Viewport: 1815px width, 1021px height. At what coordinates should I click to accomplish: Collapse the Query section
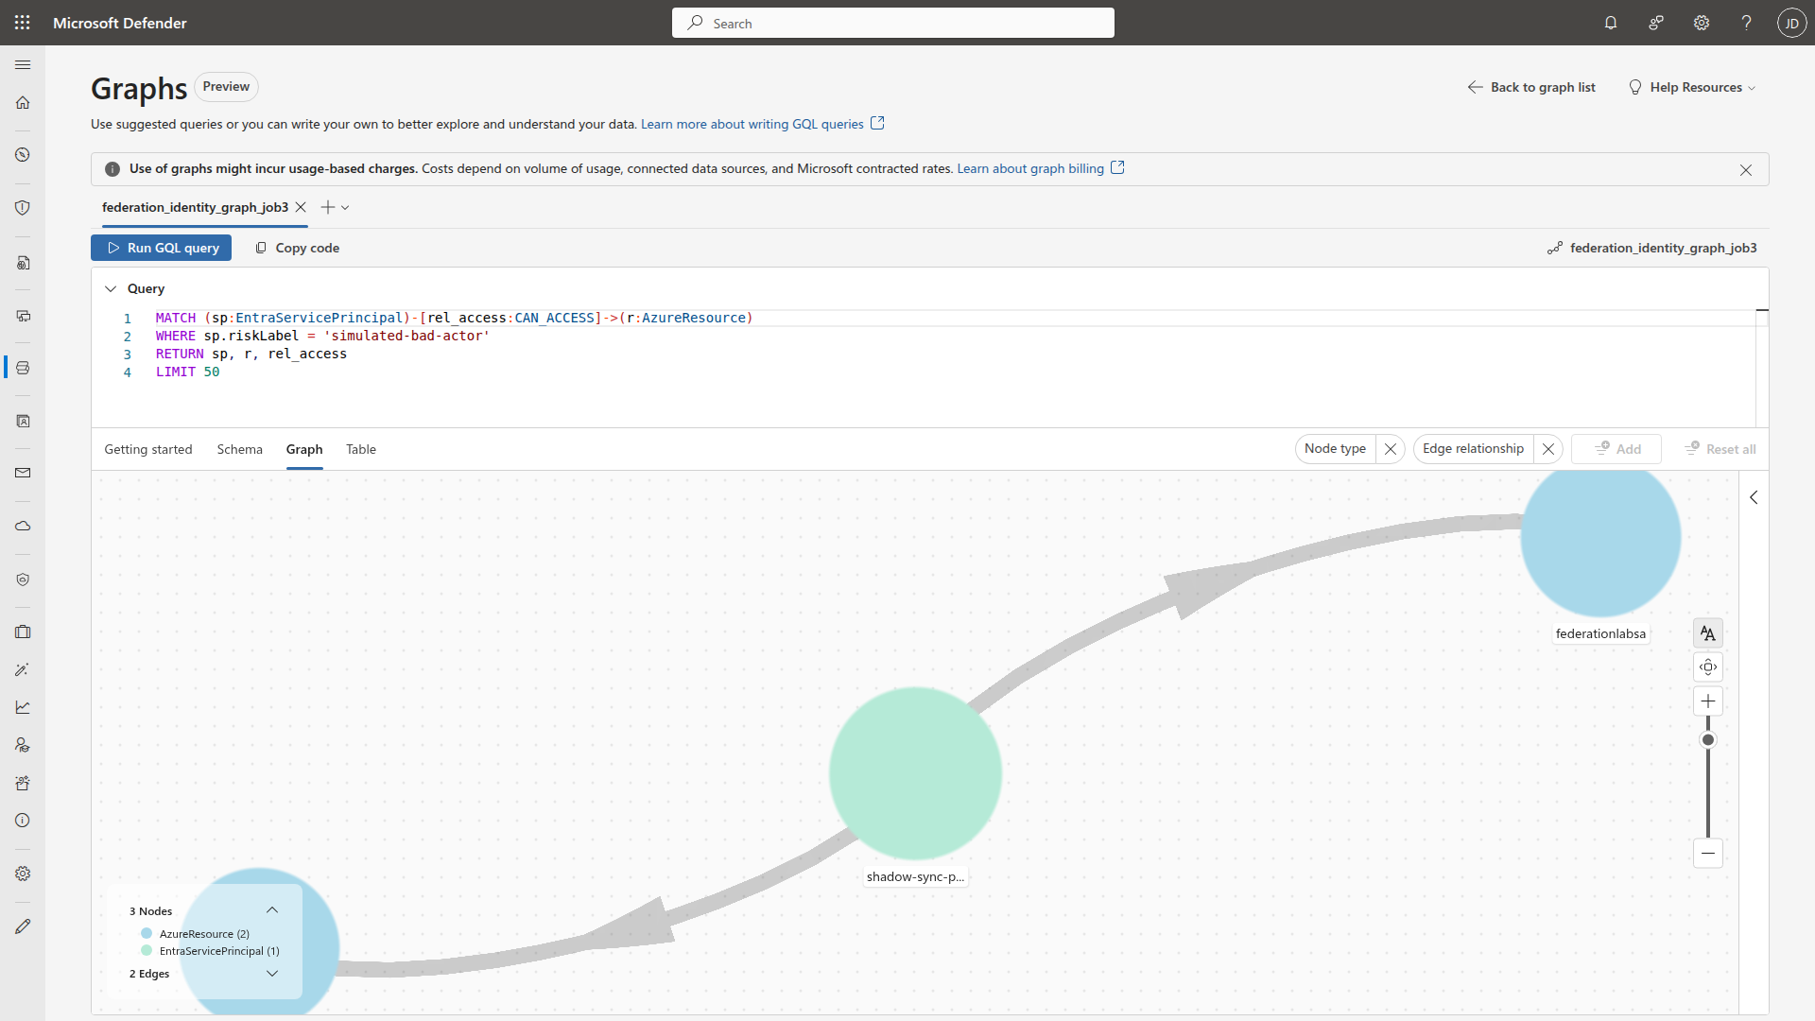(111, 288)
